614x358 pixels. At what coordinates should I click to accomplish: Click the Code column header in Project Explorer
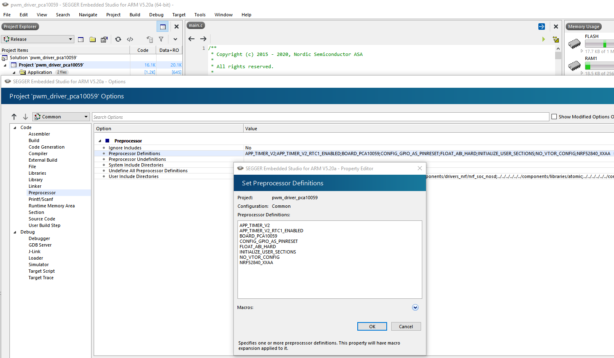143,50
